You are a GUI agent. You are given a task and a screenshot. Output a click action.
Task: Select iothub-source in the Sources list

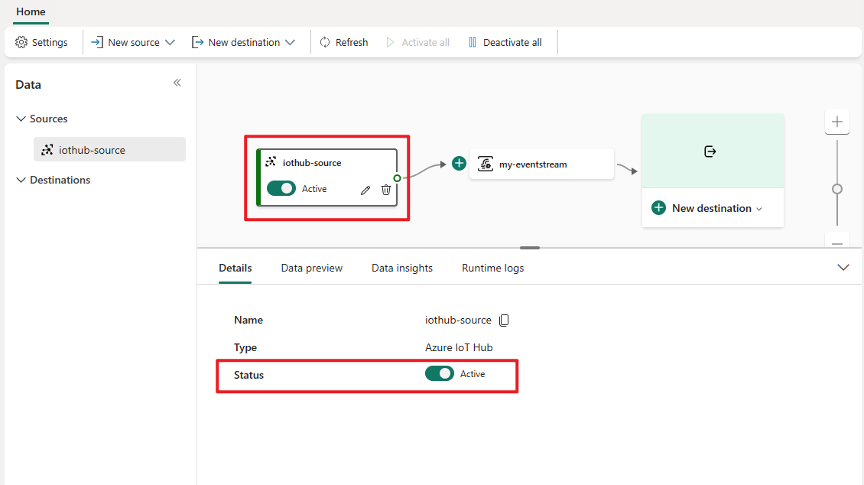[109, 149]
